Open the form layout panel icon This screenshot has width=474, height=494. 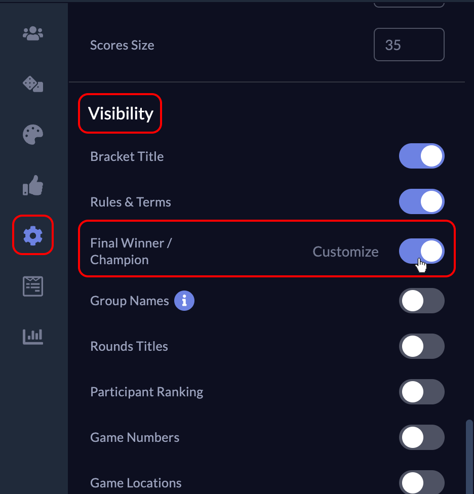tap(33, 286)
